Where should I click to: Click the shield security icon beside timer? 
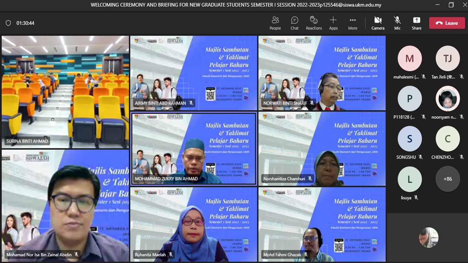coord(8,23)
